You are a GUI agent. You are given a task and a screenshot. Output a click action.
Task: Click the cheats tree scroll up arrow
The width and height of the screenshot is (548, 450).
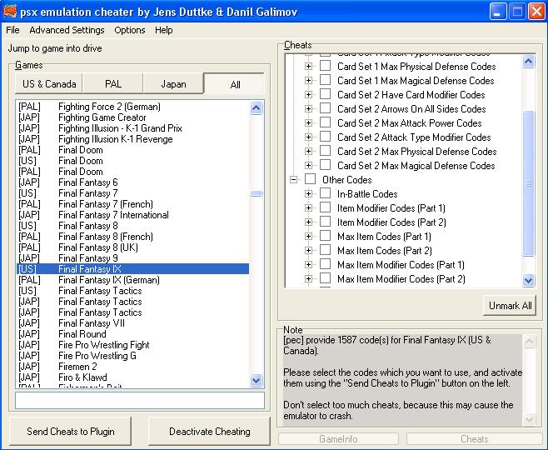tap(528, 62)
